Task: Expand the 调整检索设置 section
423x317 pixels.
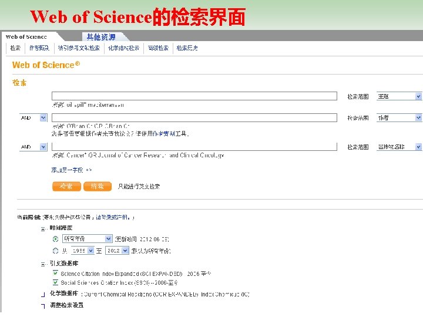Action: [x=43, y=306]
